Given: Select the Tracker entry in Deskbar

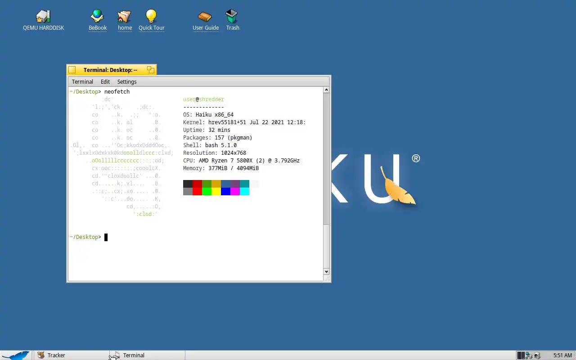Looking at the screenshot, I should 71,355.
